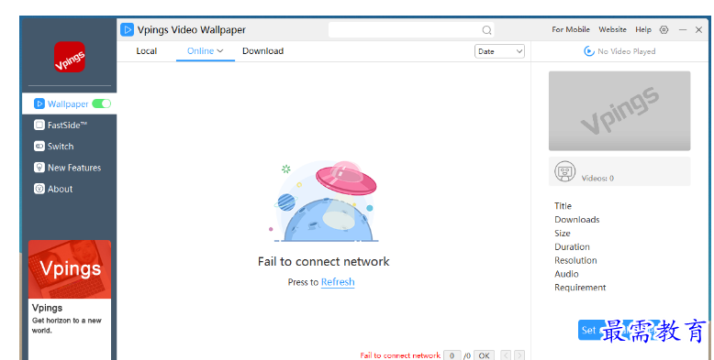
Task: Click the "Duration" info label
Action: point(572,246)
